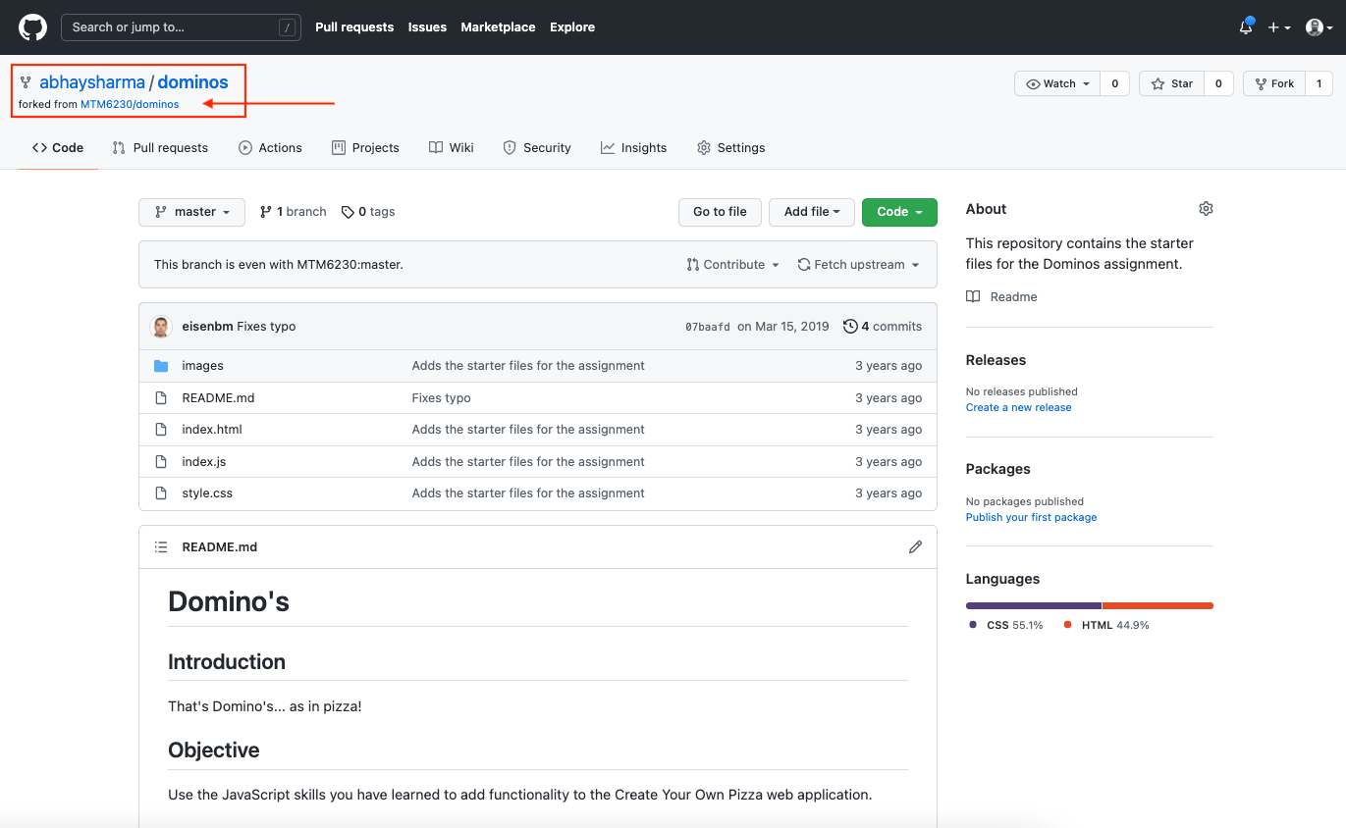The image size is (1346, 828).
Task: Click the README.md file icon in list
Action: pos(161,398)
